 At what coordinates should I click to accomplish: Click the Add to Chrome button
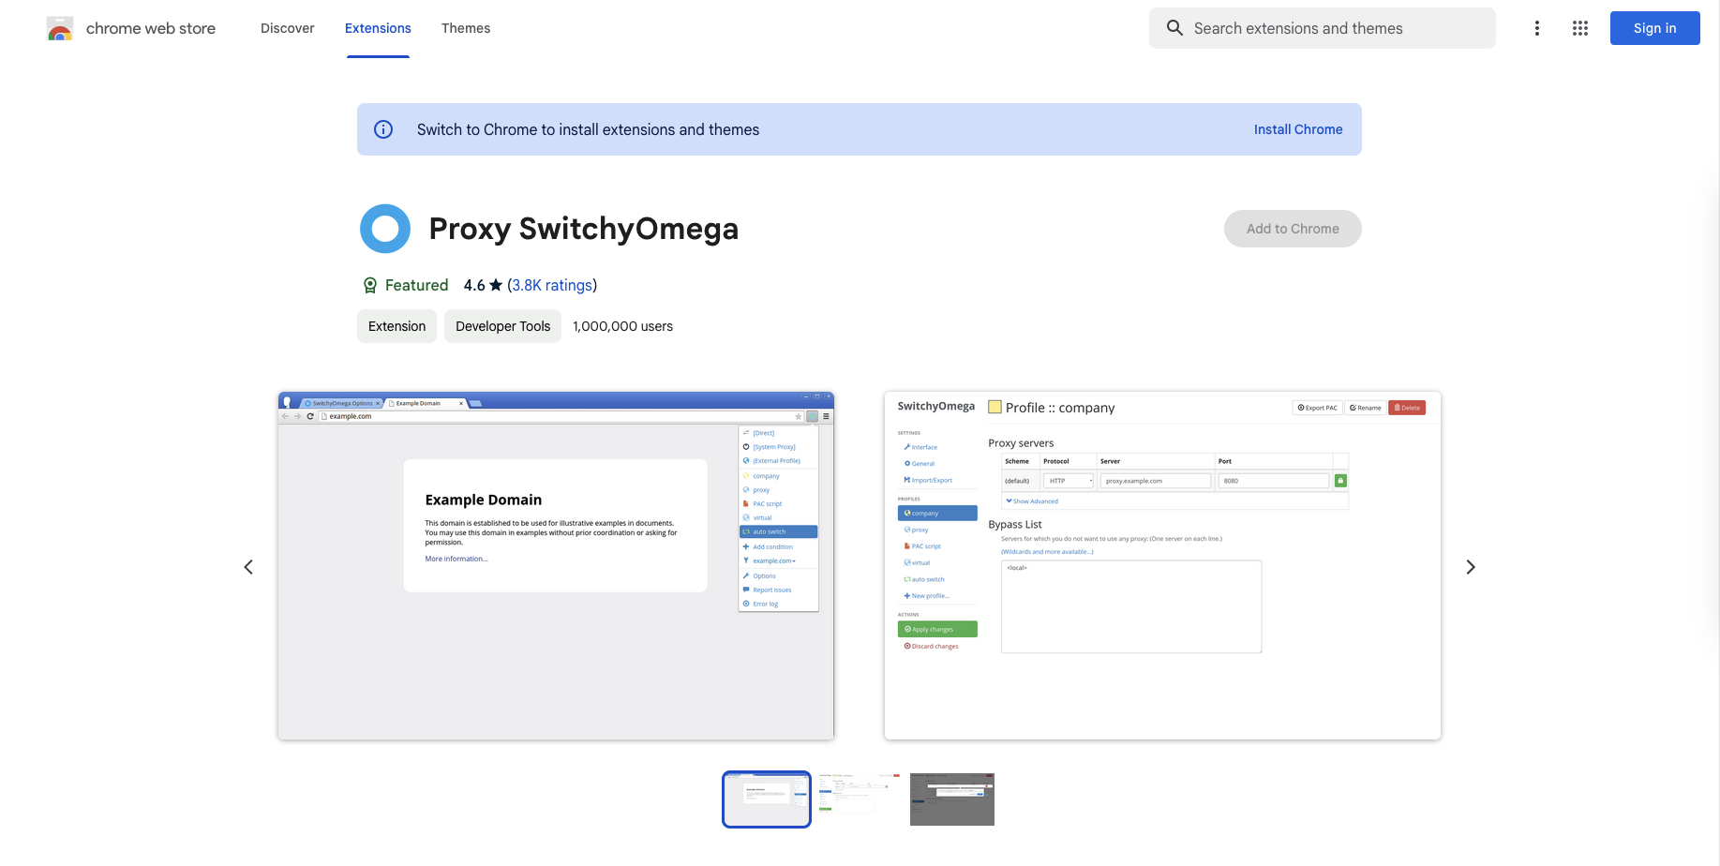(x=1293, y=229)
